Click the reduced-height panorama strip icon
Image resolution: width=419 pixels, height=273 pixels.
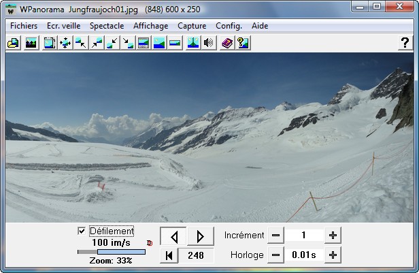click(x=175, y=43)
